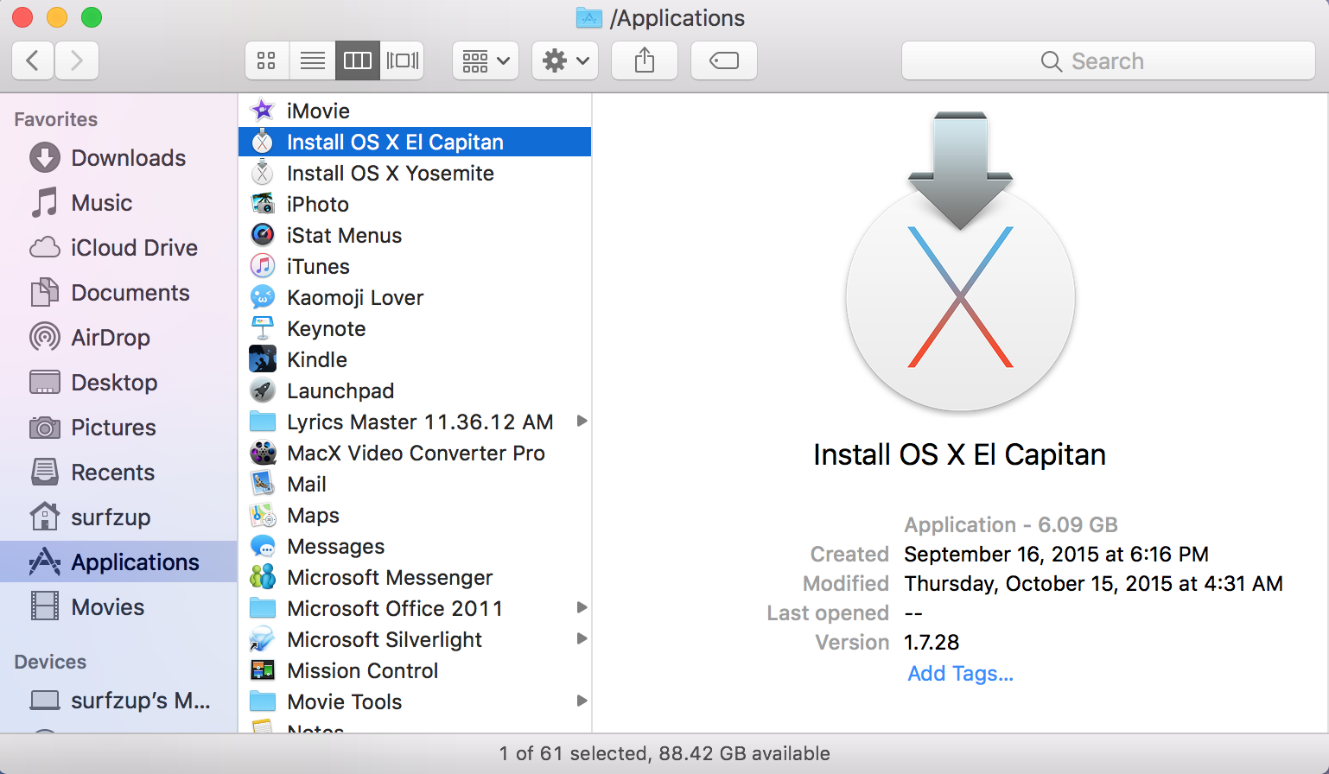Expand the Microsoft Office 2011 folder arrow
The height and width of the screenshot is (774, 1329).
(x=582, y=608)
